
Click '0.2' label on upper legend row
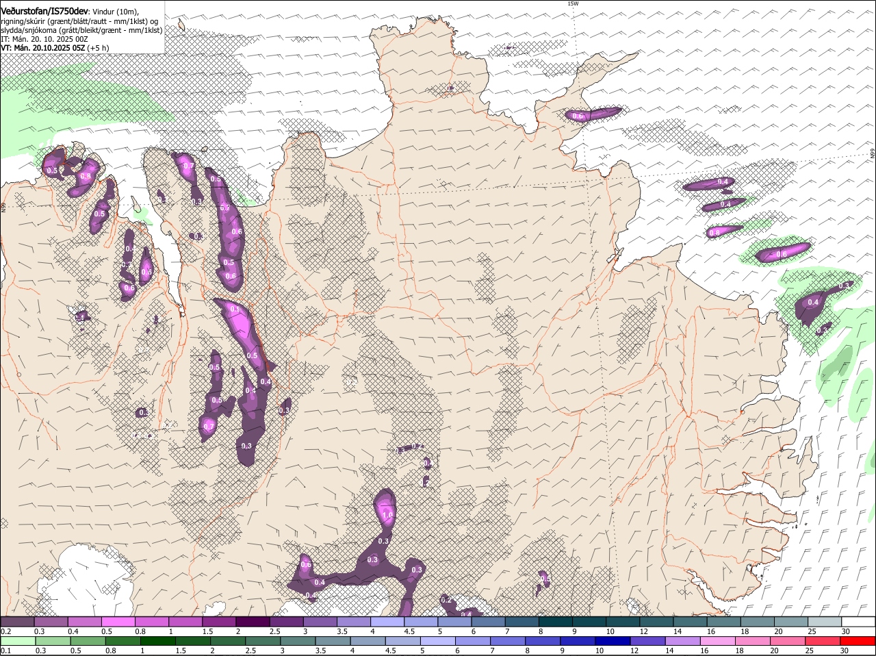[5, 631]
